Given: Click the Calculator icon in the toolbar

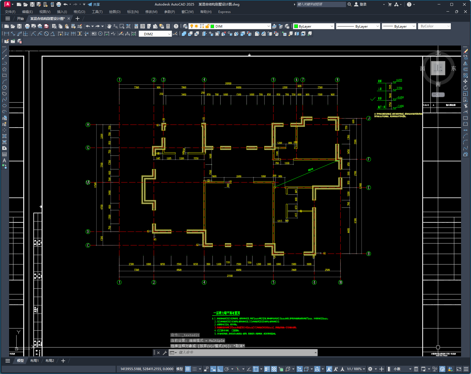Looking at the screenshot, I should (168, 26).
